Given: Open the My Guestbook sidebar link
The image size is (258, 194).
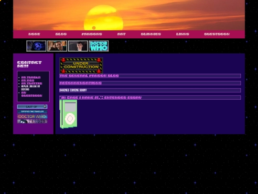Looking at the screenshot, I should point(32,94).
